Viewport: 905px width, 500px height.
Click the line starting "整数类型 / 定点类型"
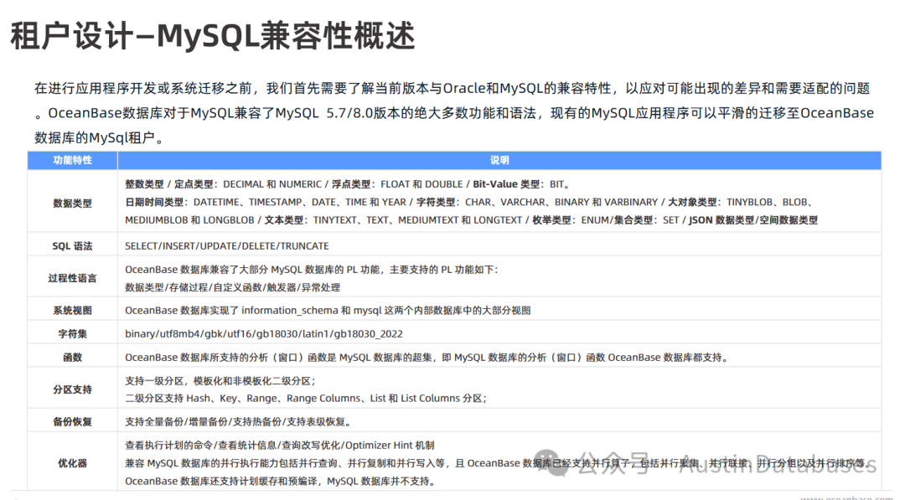348,184
